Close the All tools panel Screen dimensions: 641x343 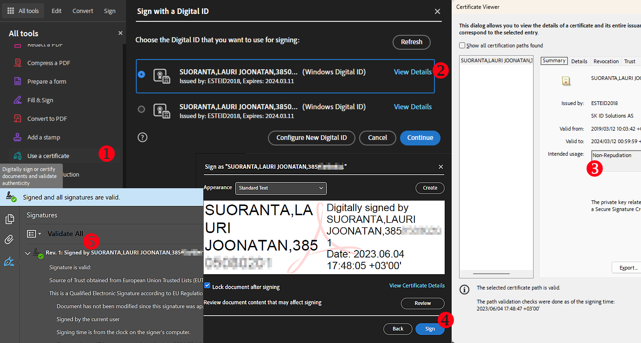pyautogui.click(x=120, y=33)
